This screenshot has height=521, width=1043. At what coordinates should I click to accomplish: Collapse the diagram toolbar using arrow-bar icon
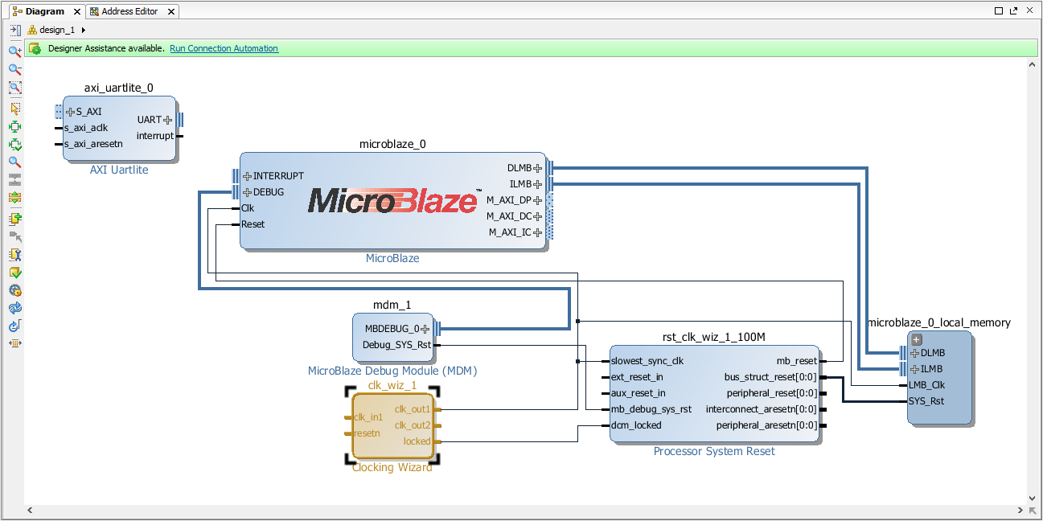point(14,30)
